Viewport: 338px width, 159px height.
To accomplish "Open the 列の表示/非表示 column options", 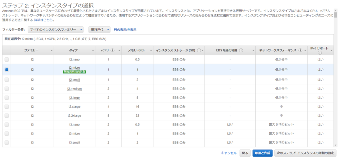I will coord(125,30).
